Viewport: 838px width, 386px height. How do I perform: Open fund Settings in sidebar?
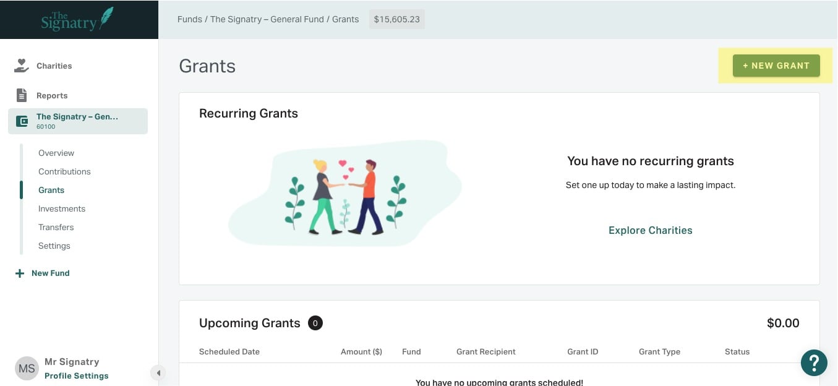click(x=54, y=246)
